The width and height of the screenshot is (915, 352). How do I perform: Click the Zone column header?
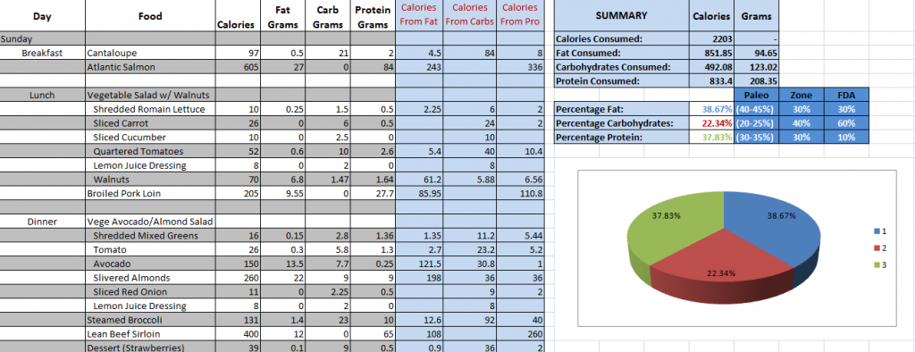click(801, 96)
